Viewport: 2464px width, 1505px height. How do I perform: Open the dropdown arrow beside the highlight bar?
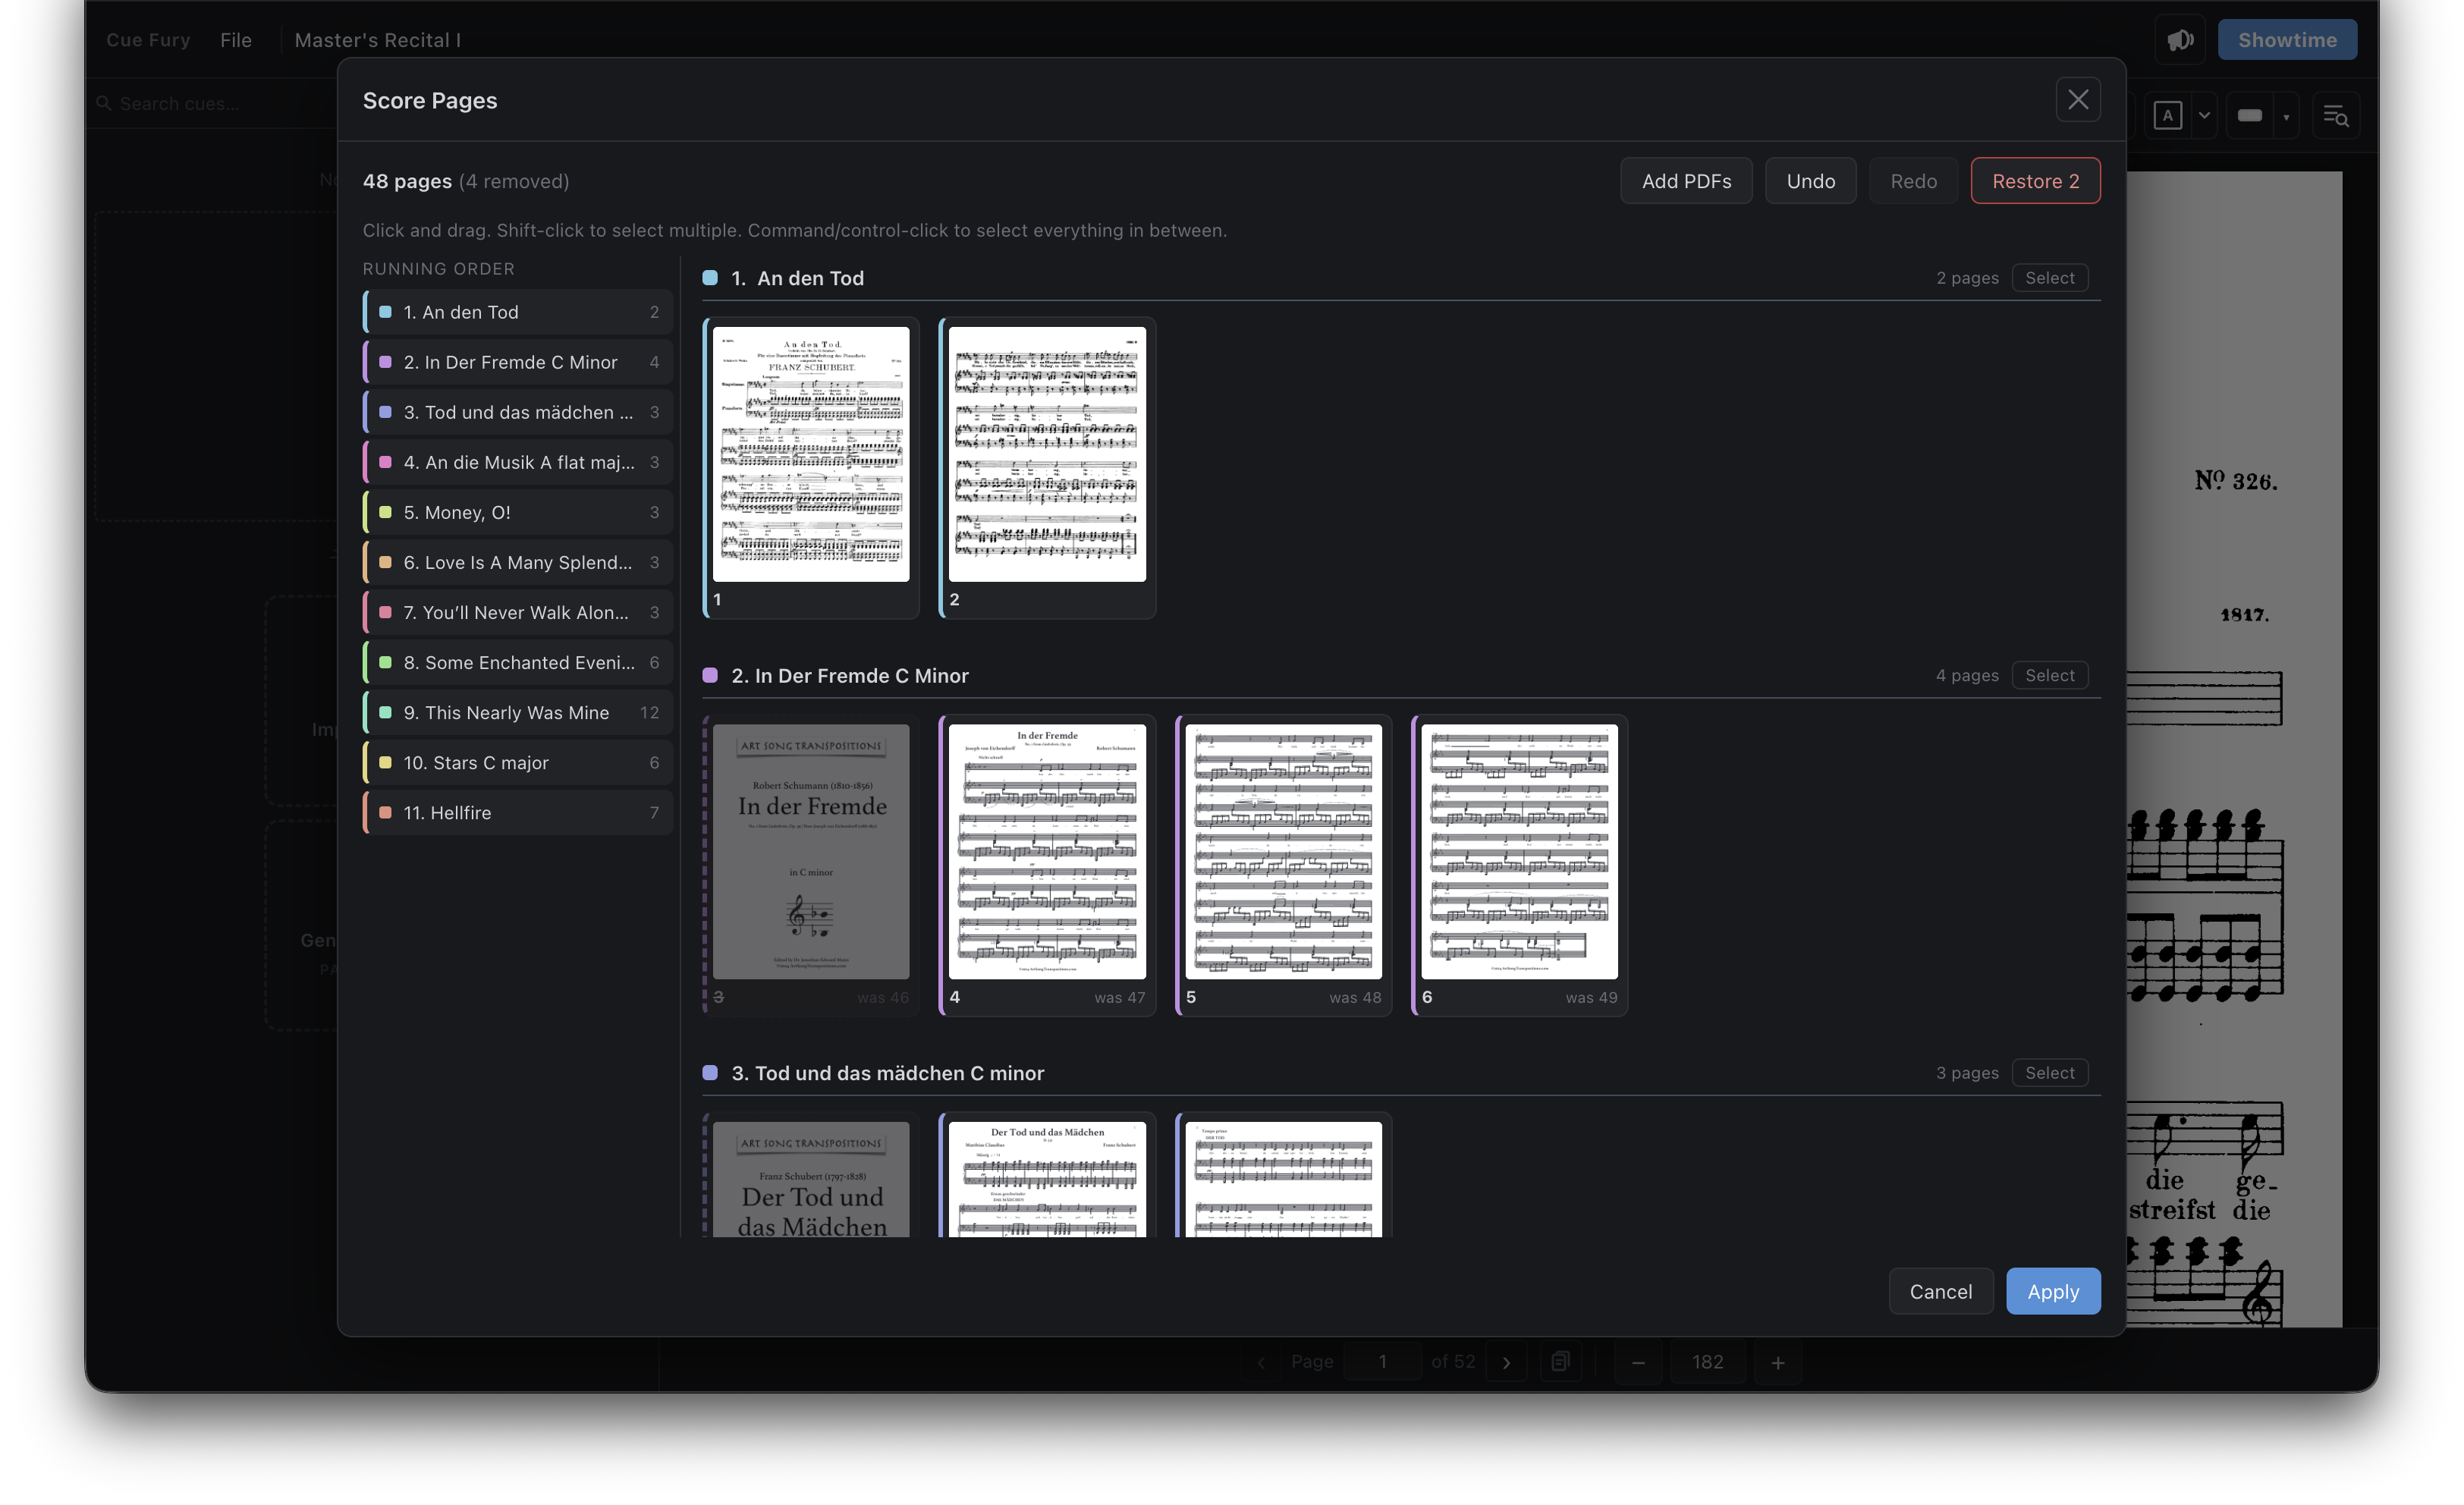(x=2286, y=117)
